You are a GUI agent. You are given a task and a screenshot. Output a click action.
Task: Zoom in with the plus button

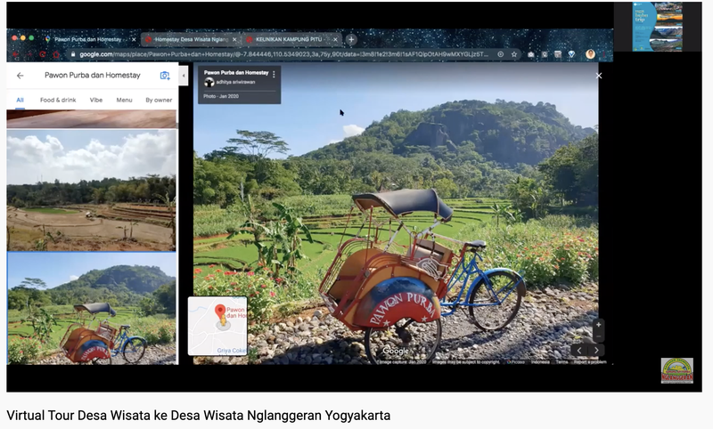coord(598,326)
